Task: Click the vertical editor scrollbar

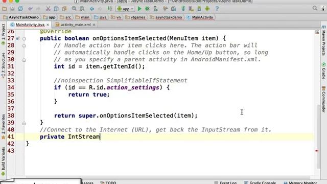Action: [x=319, y=136]
